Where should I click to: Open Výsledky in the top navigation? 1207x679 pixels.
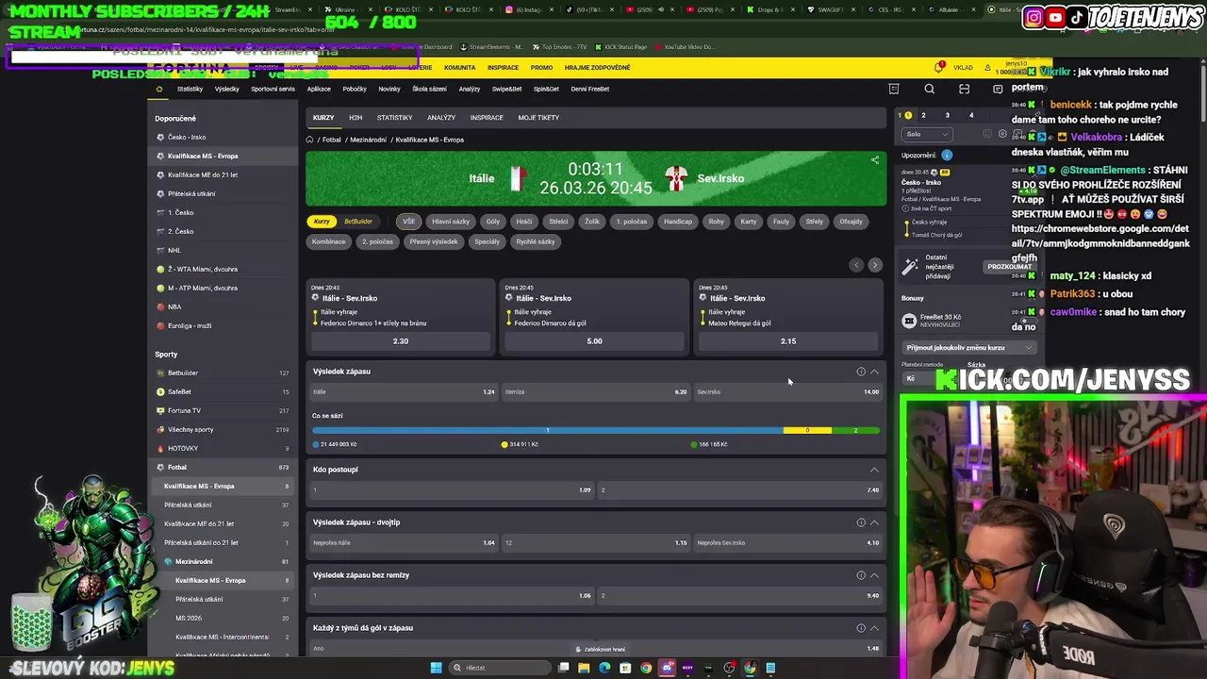[x=227, y=89]
